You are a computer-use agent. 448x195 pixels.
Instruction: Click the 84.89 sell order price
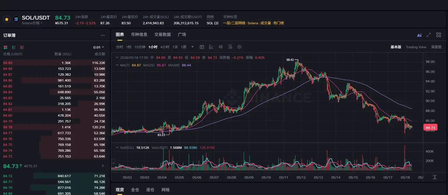click(8, 63)
